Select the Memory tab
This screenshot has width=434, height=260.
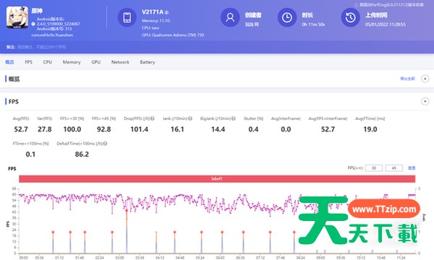tap(72, 62)
